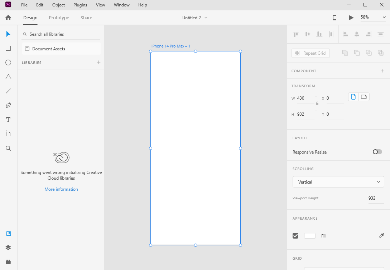Pick fill color with eyedropper
Screen dimensions: 390x270
coord(381,236)
